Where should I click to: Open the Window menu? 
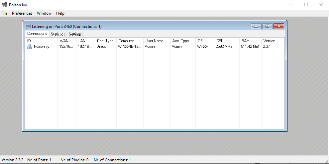tap(44, 13)
